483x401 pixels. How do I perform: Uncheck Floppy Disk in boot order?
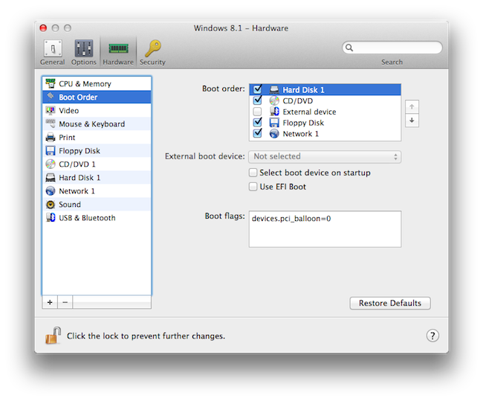tap(257, 123)
